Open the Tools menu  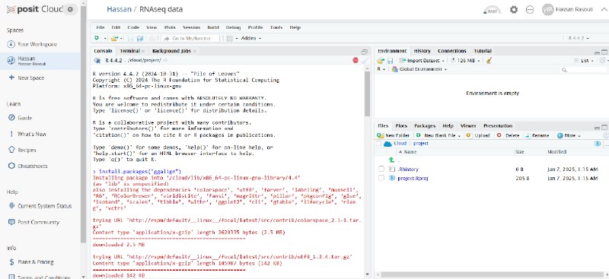click(276, 27)
